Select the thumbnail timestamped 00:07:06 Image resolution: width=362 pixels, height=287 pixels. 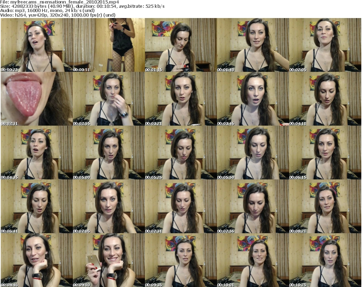pyautogui.click(x=109, y=207)
